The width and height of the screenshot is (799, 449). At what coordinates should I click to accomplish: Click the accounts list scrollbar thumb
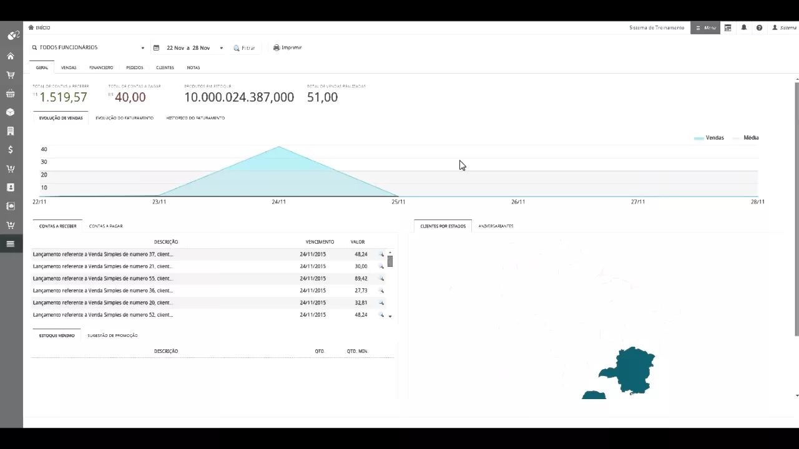pyautogui.click(x=390, y=261)
